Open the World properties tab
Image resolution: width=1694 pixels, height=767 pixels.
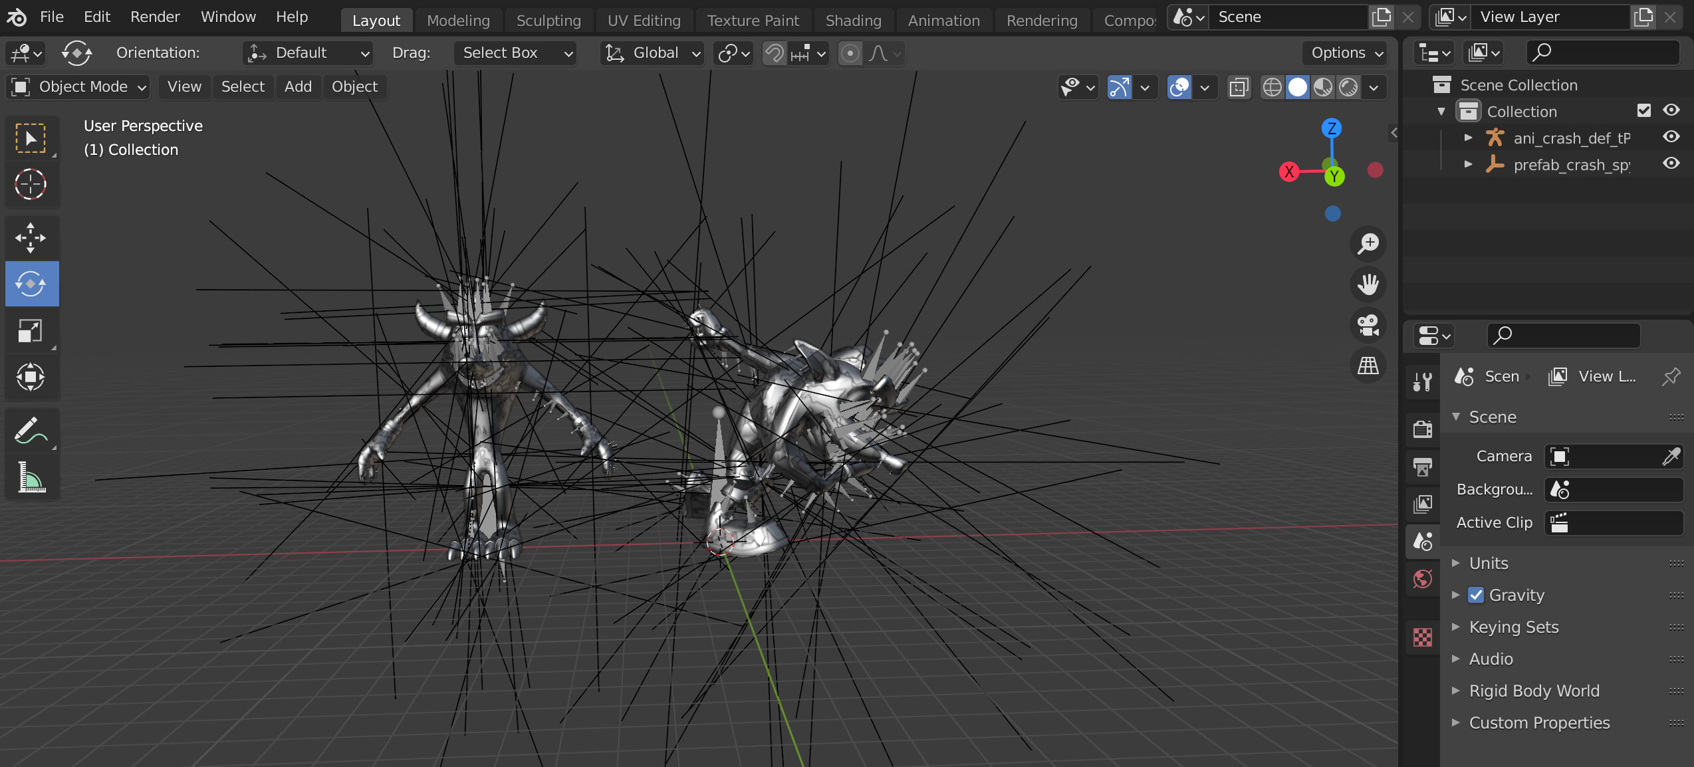1423,579
